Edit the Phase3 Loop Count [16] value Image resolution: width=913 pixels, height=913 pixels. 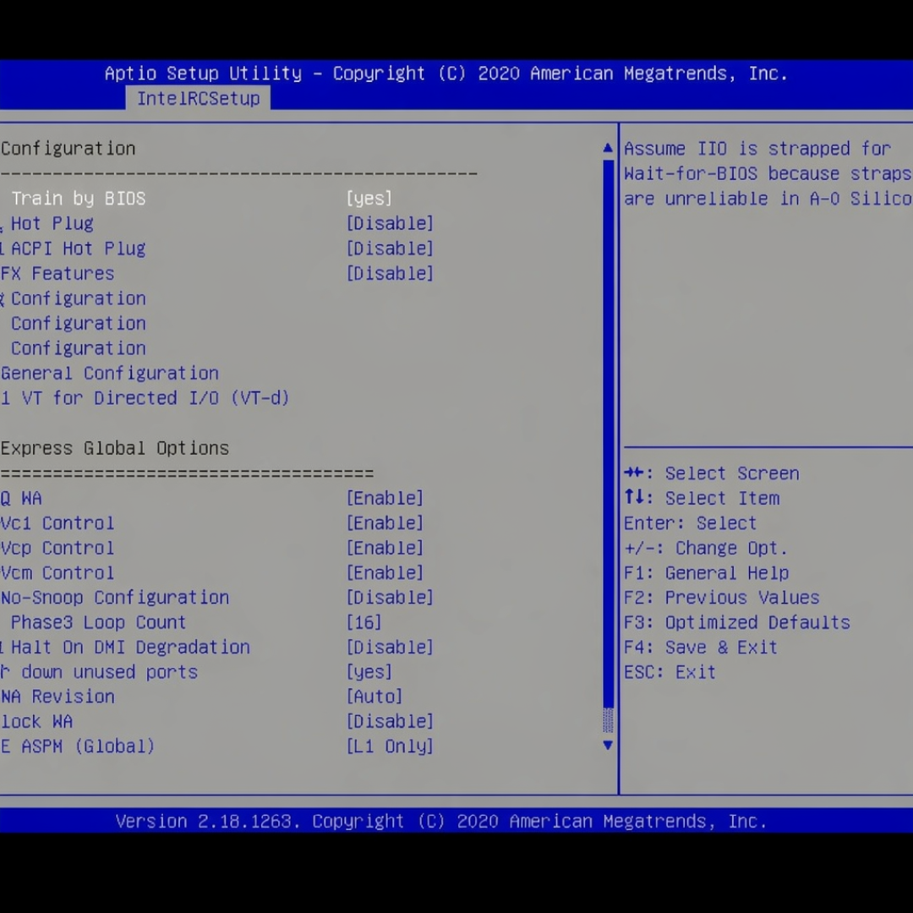coord(364,622)
